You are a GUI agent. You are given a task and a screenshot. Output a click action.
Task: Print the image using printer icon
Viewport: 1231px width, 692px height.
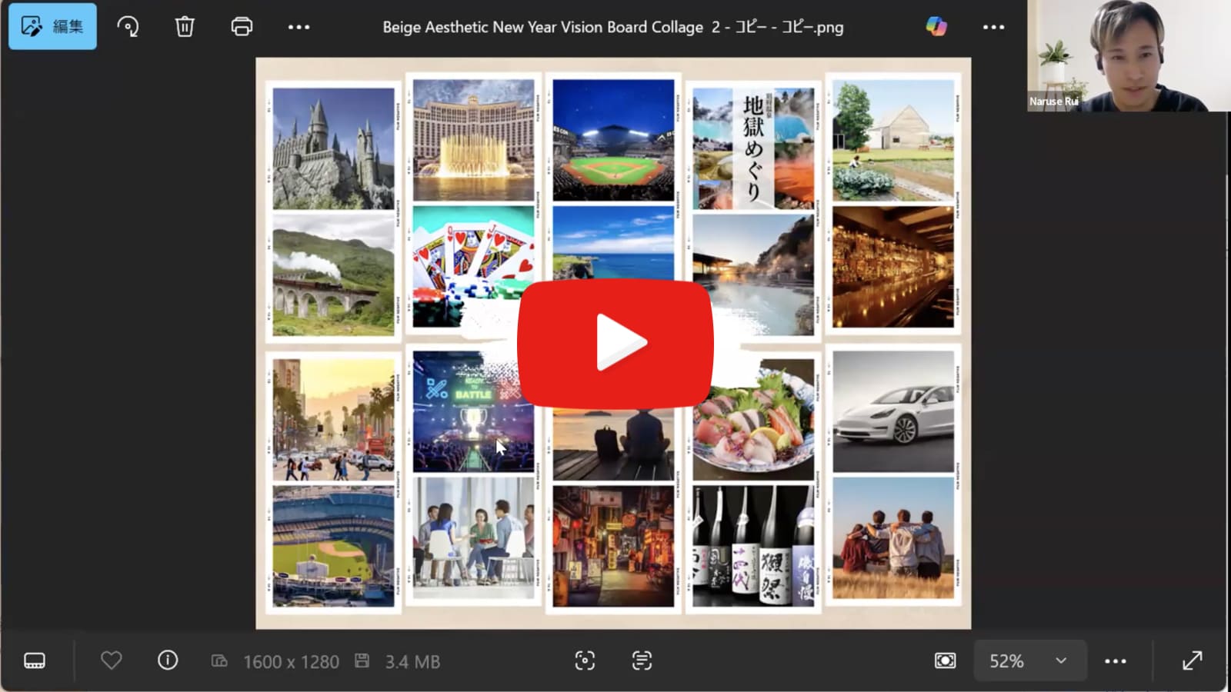242,27
